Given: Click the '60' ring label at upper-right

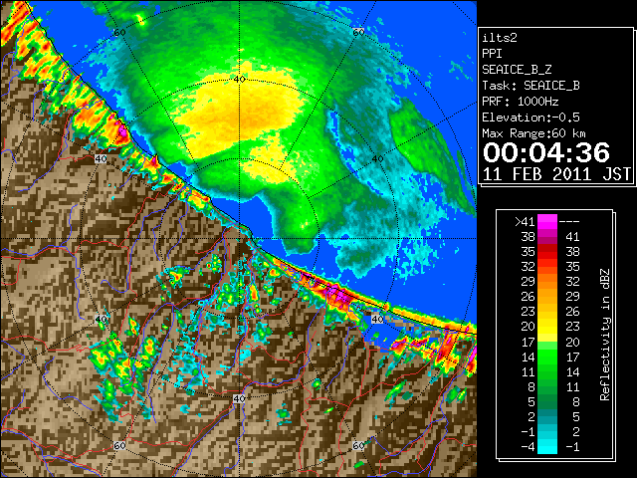Looking at the screenshot, I should pos(358,33).
